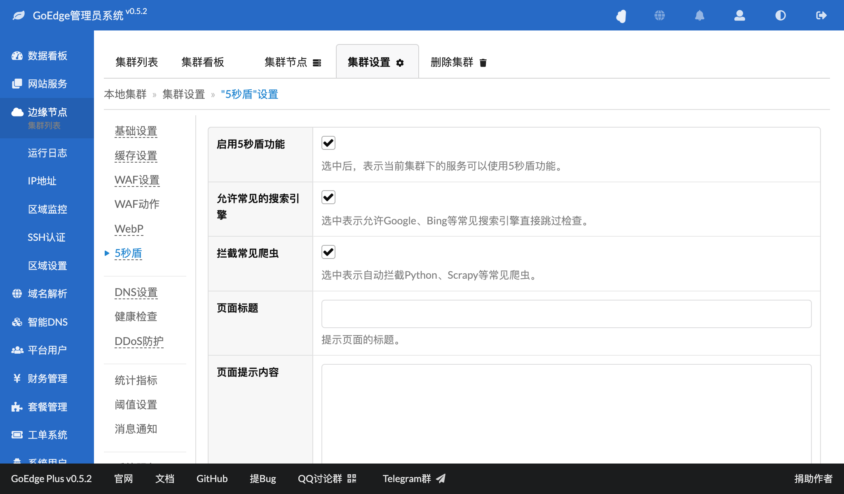Select 数据看板 in the sidebar
Viewport: 844px width, 494px height.
coord(47,56)
